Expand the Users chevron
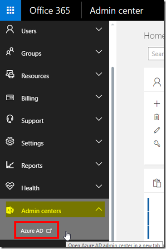The image size is (166, 249). pos(99,29)
